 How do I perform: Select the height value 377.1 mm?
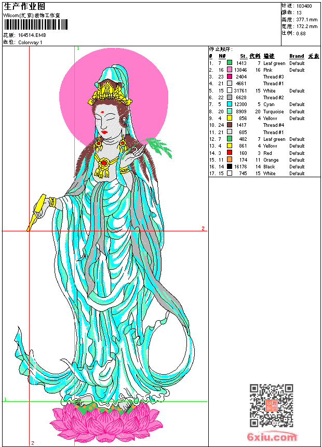tap(307, 20)
